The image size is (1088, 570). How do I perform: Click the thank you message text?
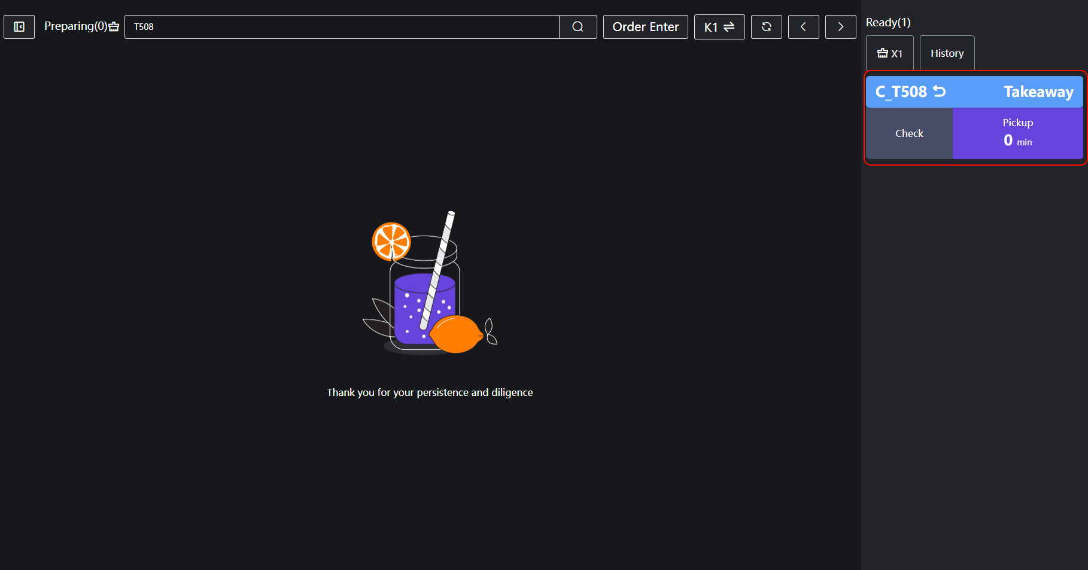point(430,392)
